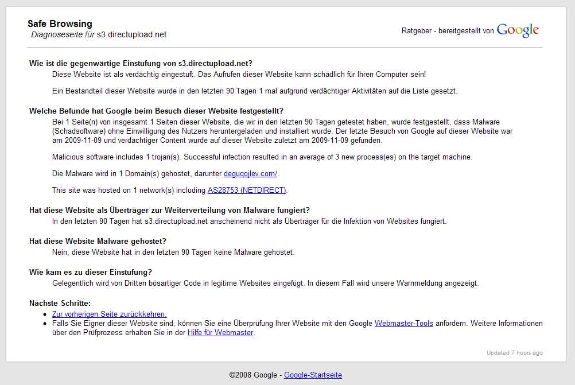The height and width of the screenshot is (385, 575).
Task: Open the Webmaster-Tools link
Action: click(404, 324)
